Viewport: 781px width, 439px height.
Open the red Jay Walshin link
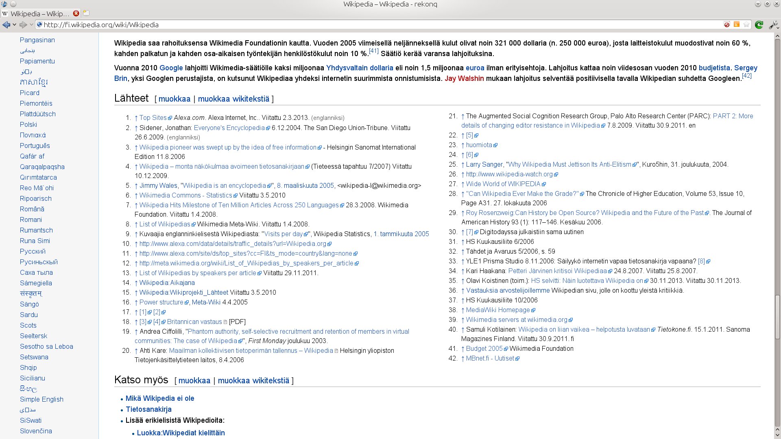click(x=464, y=78)
